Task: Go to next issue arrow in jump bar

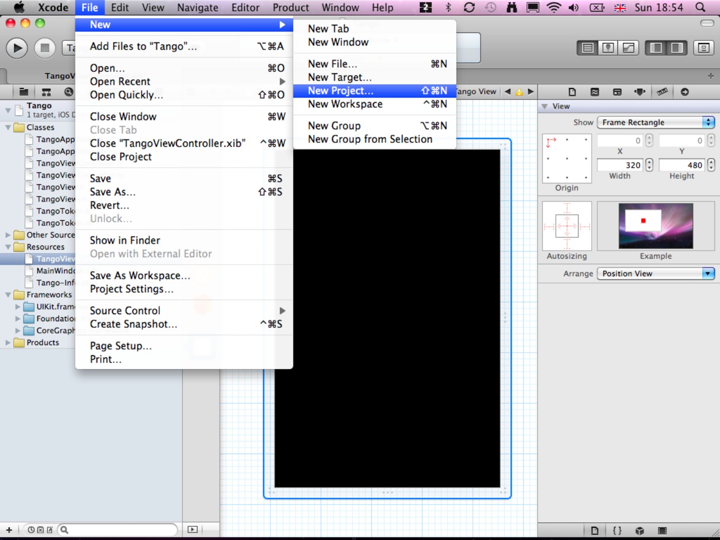Action: pyautogui.click(x=531, y=92)
